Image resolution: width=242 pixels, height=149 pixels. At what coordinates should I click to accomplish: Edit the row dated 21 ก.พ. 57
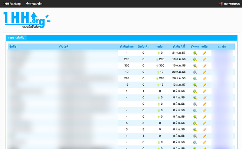tap(204, 53)
